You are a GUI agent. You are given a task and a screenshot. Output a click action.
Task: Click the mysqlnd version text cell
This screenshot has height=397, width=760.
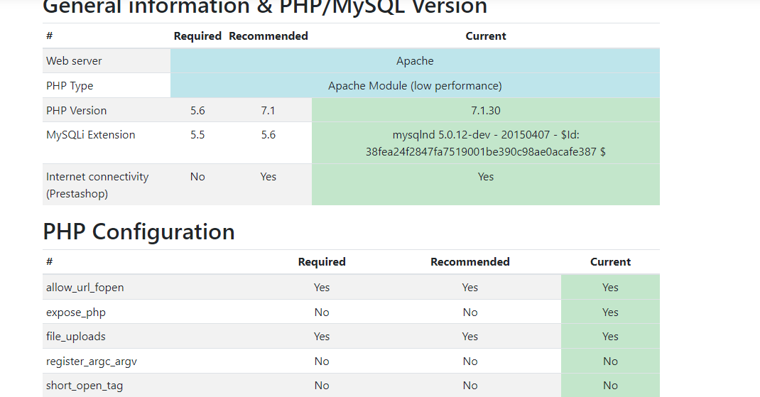click(x=486, y=143)
